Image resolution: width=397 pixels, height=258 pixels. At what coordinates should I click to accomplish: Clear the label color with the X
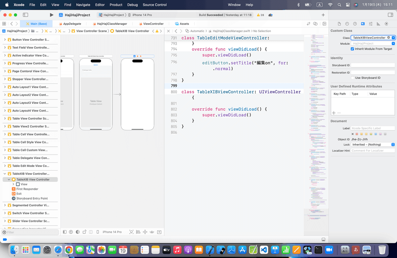(352, 134)
